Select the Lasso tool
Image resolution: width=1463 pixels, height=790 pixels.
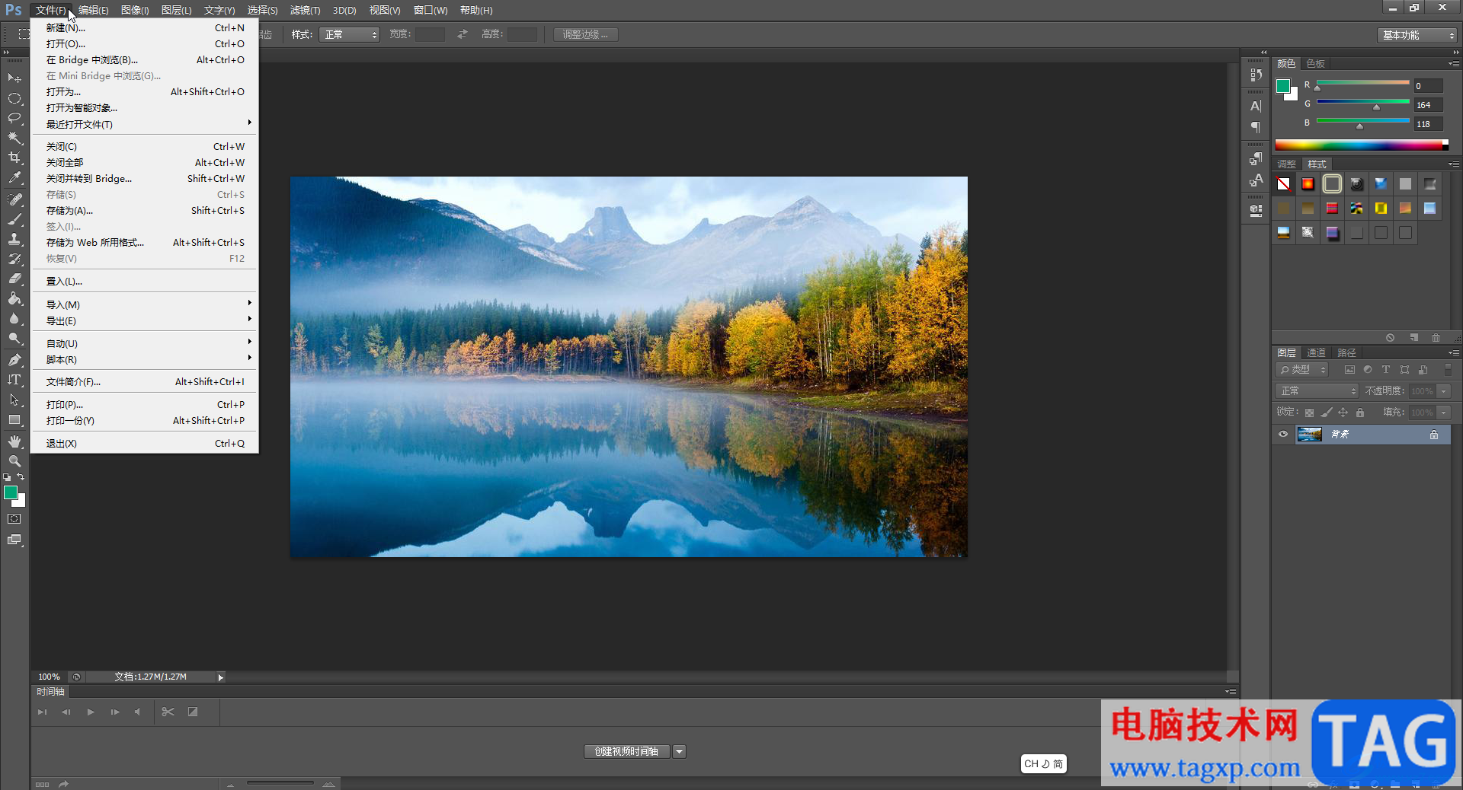14,118
